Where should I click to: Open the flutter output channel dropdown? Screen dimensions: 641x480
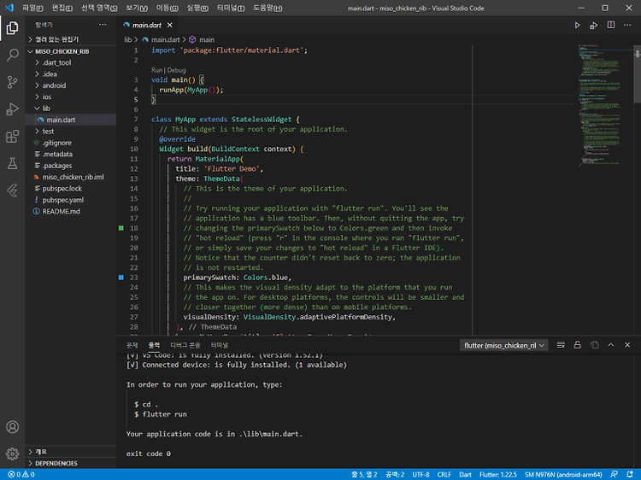503,346
